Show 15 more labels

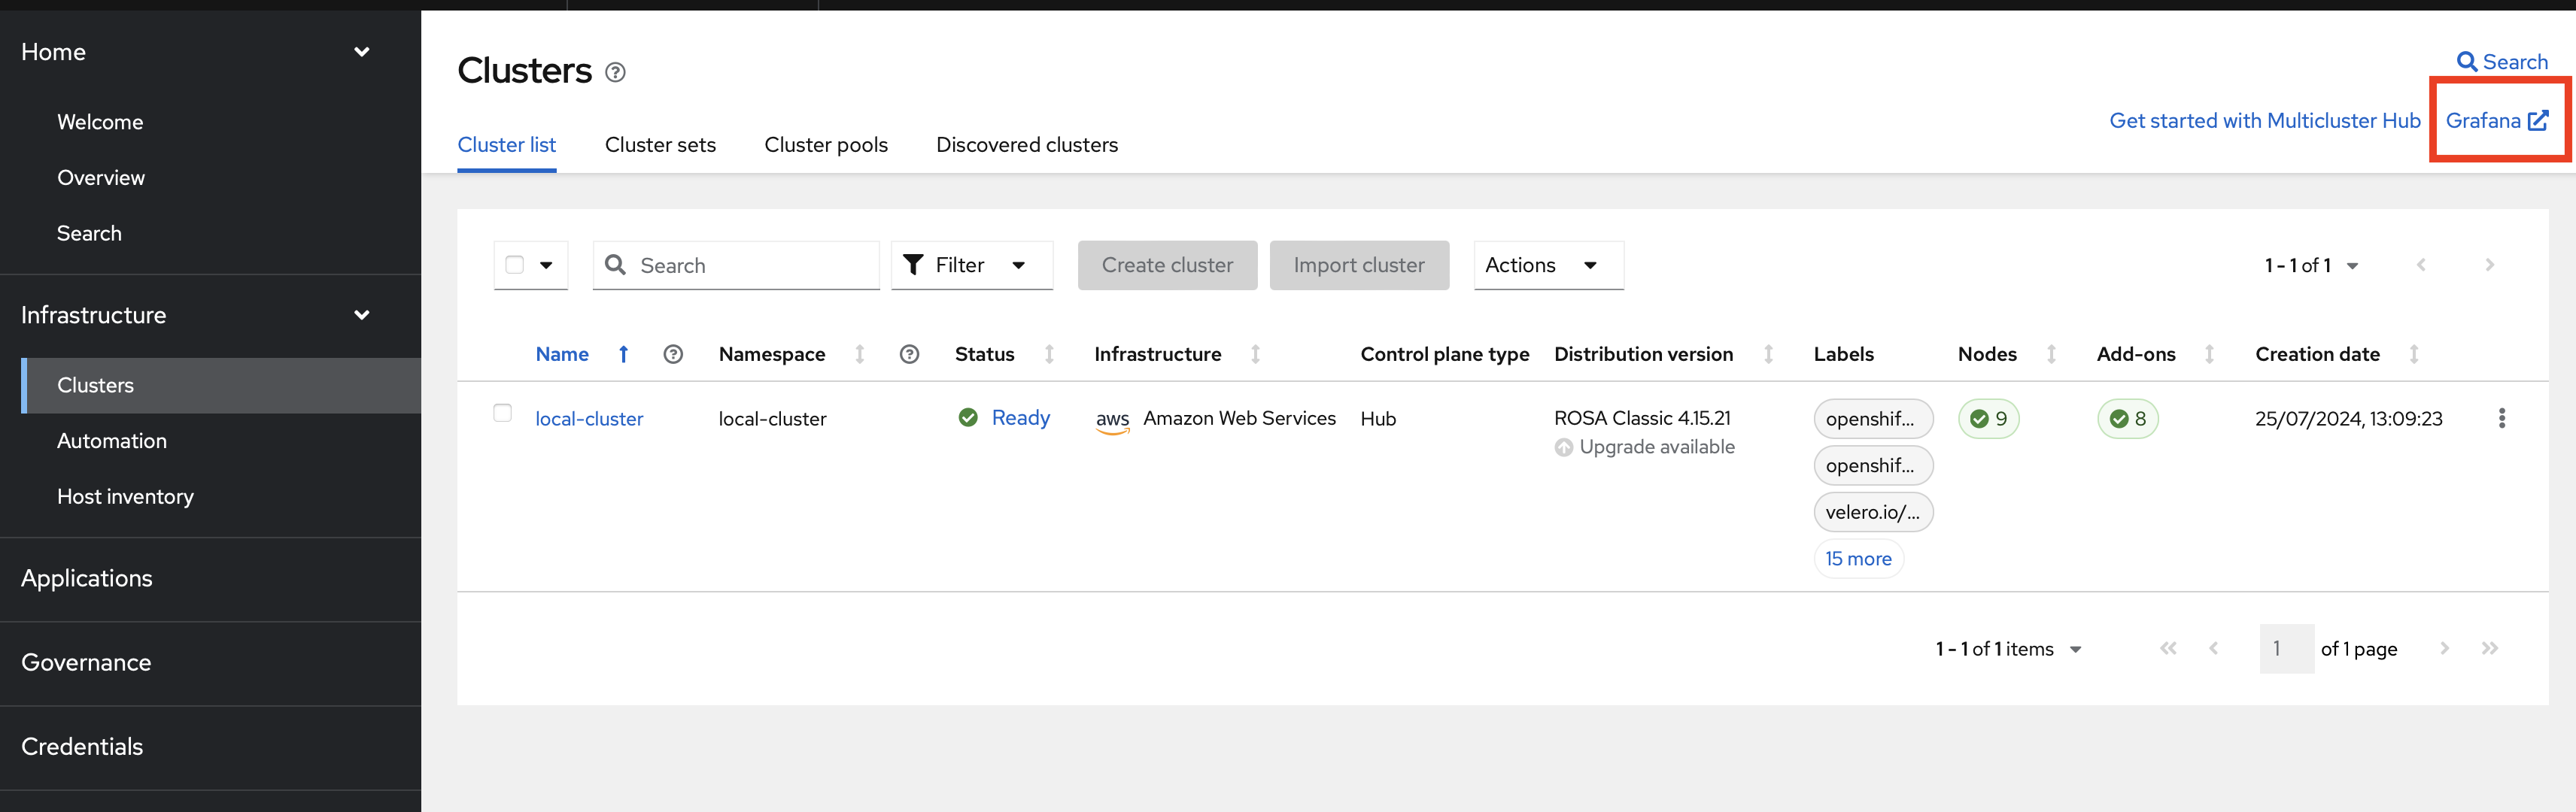(1858, 559)
